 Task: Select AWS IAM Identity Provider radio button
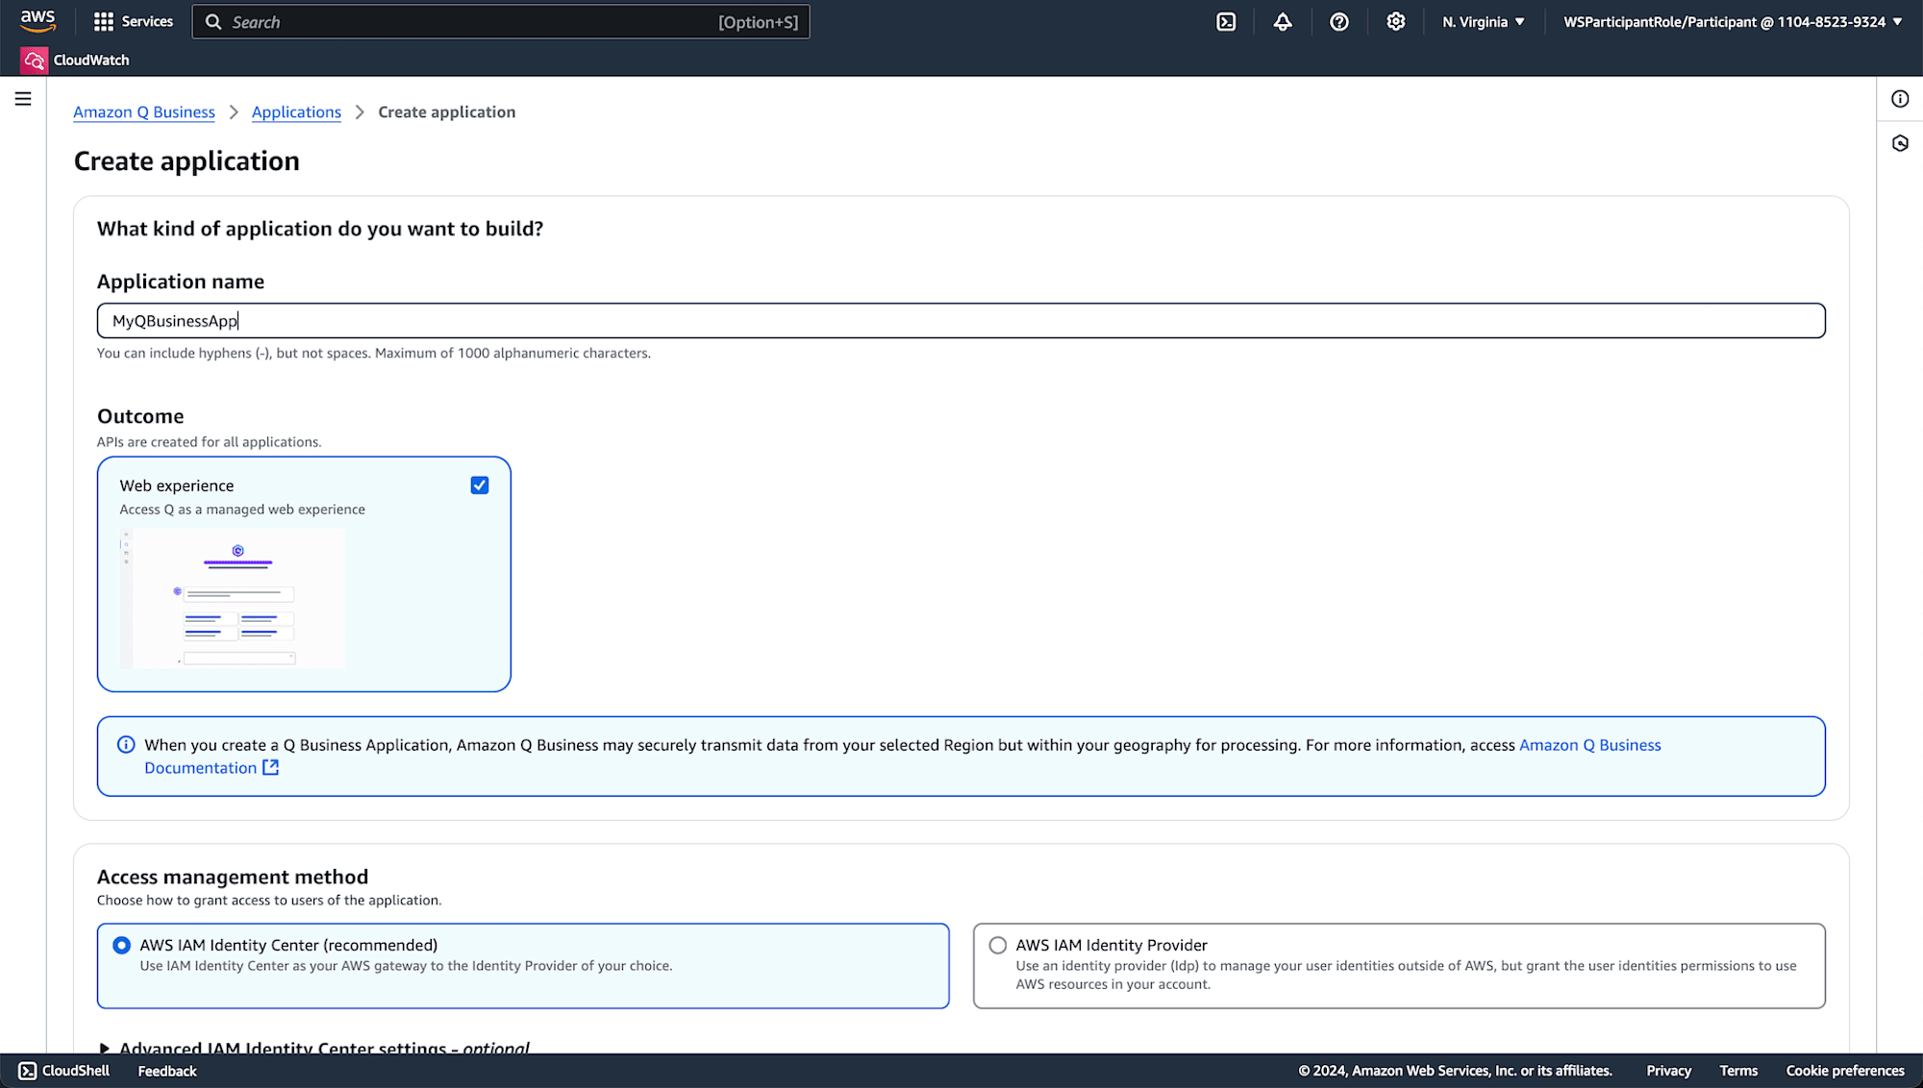click(998, 944)
